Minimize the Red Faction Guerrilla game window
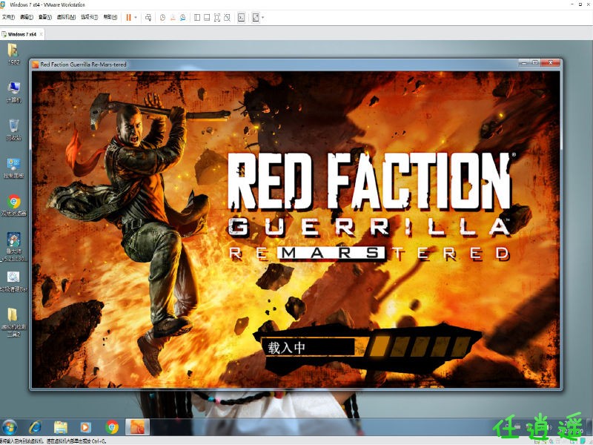The width and height of the screenshot is (593, 445). [524, 63]
